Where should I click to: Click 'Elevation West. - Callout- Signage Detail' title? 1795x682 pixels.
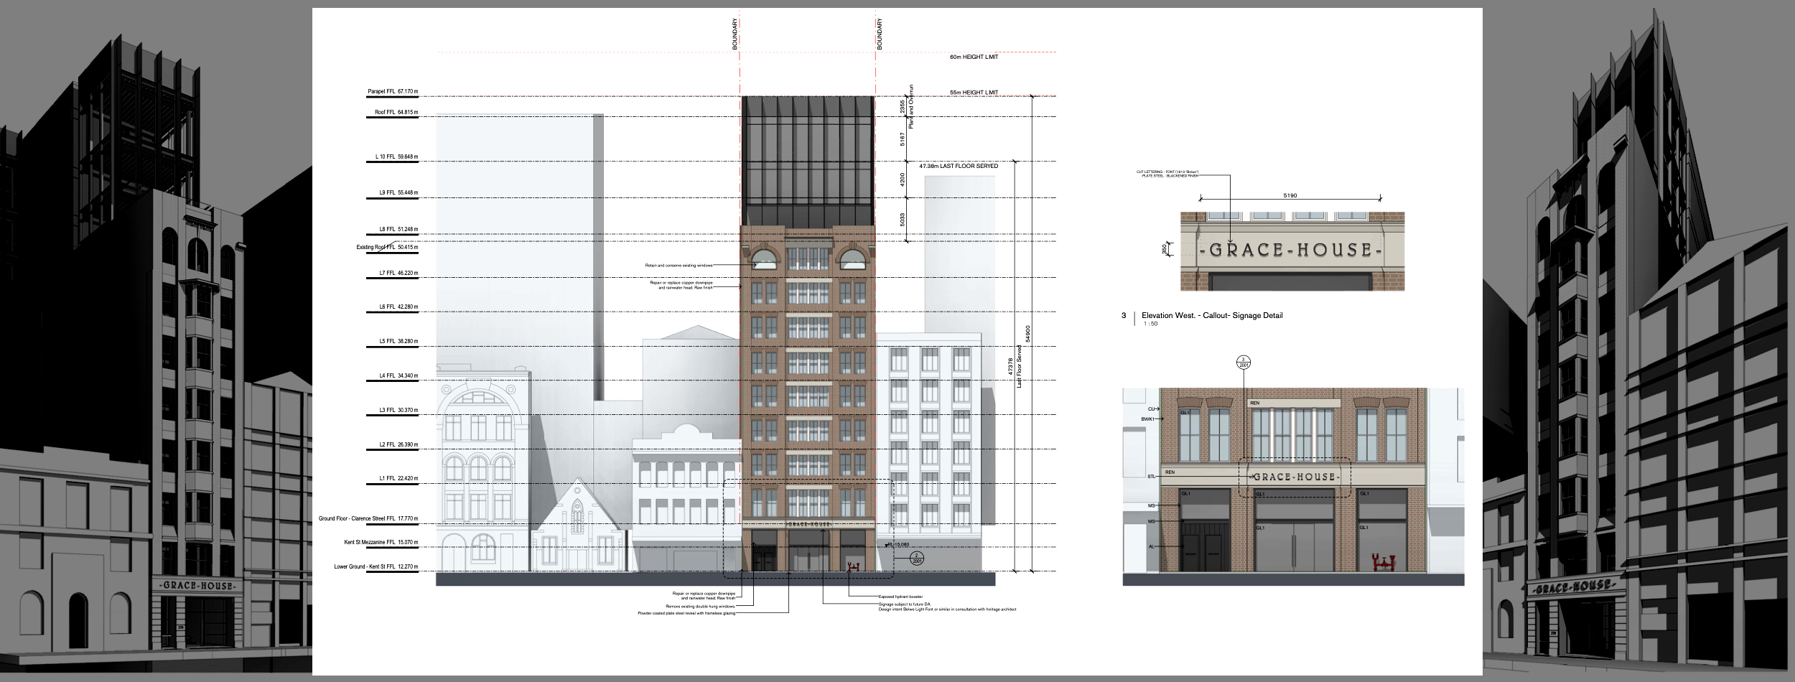click(x=1212, y=315)
